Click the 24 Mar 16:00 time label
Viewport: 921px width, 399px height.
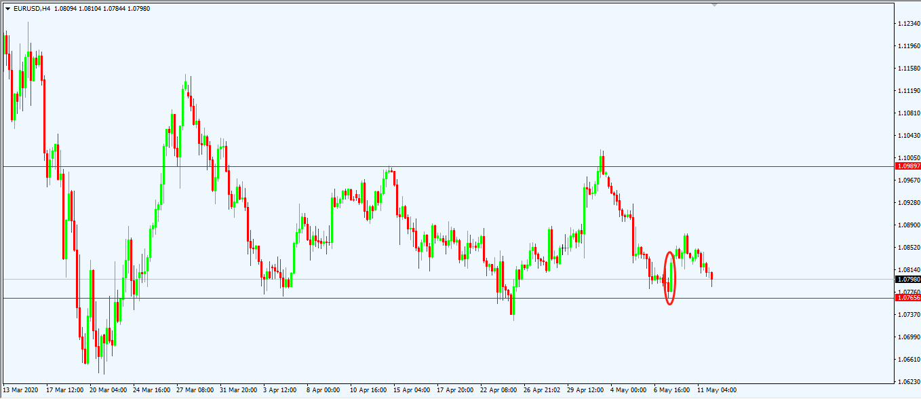click(x=152, y=390)
